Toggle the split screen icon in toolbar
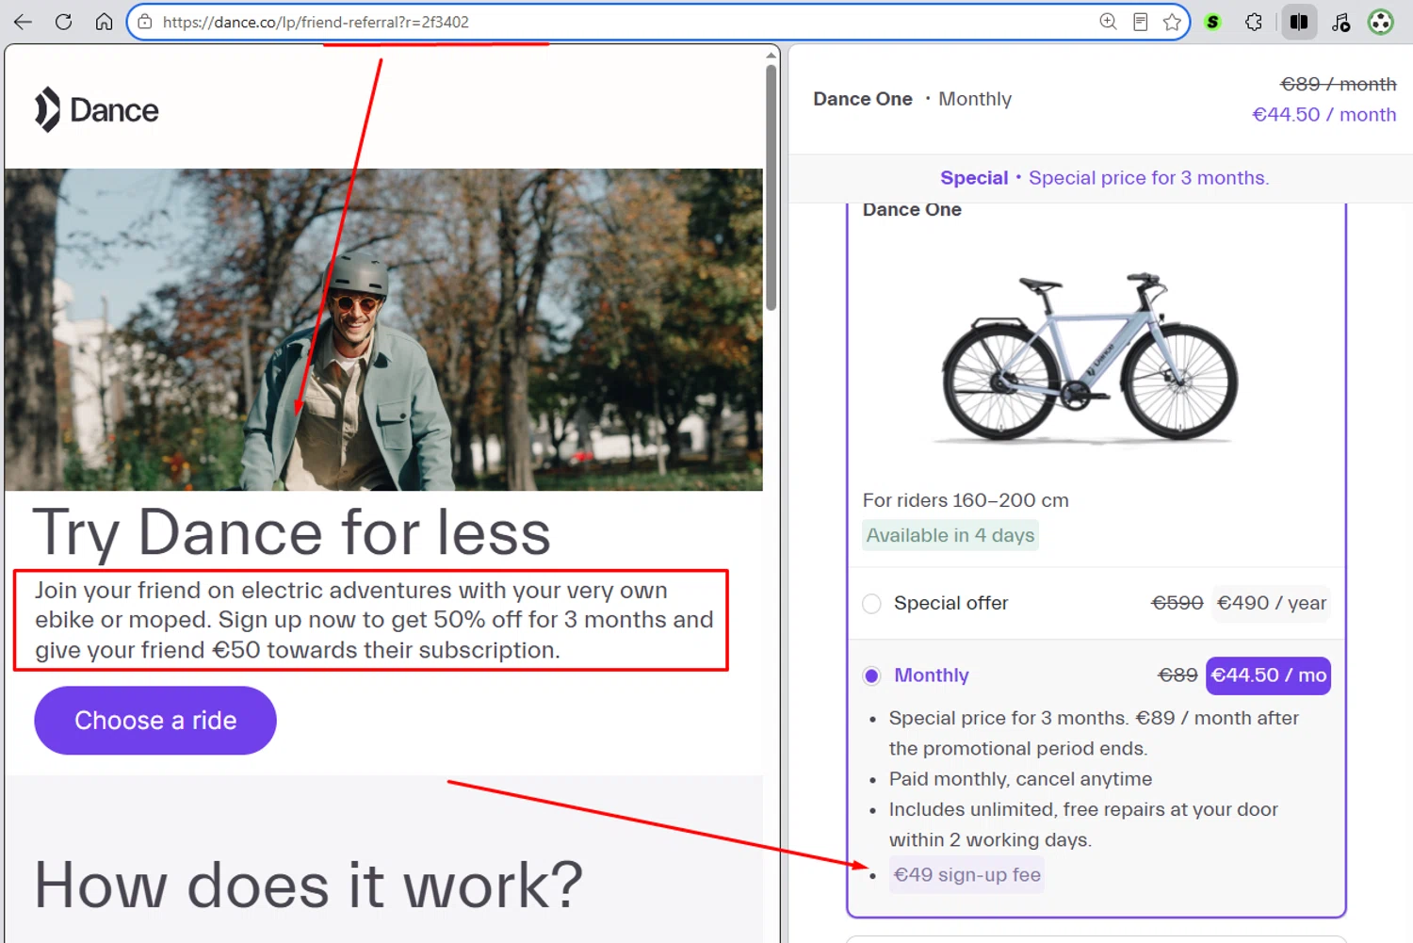 1299,22
